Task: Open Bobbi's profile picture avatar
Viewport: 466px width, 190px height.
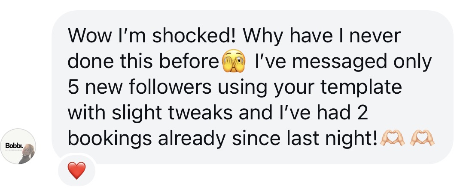Action: click(18, 146)
